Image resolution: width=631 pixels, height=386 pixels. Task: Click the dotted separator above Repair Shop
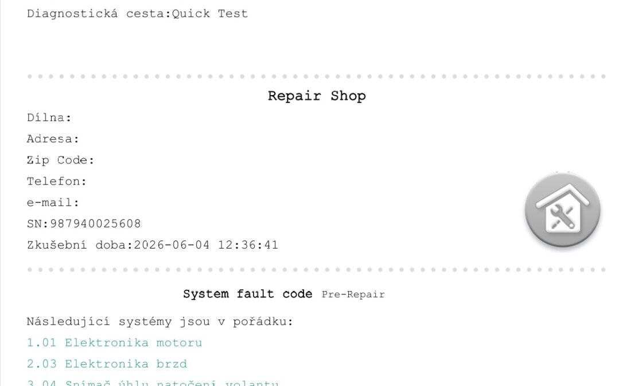[x=316, y=76]
